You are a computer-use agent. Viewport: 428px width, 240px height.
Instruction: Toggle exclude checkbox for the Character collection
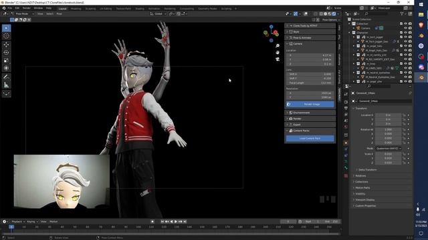tap(401, 33)
